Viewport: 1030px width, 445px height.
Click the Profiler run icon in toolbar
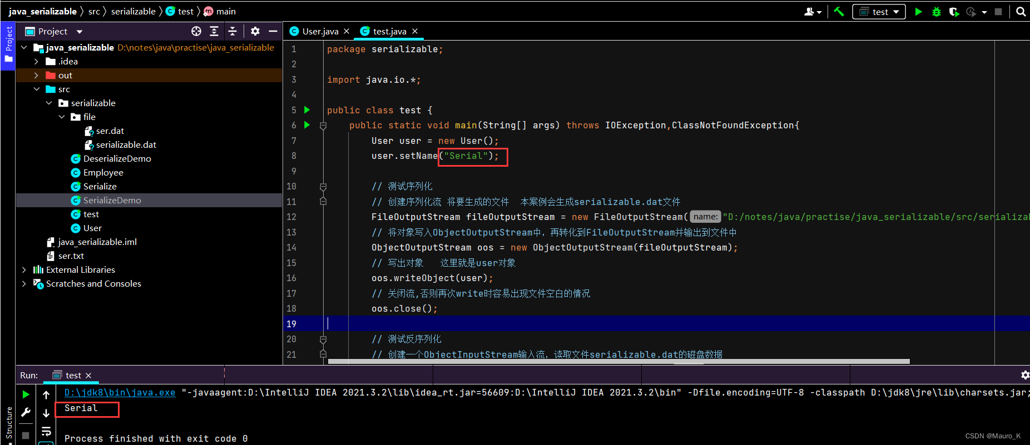pos(971,11)
